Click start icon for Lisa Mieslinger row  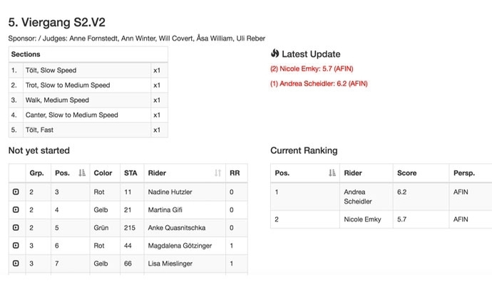pyautogui.click(x=16, y=264)
